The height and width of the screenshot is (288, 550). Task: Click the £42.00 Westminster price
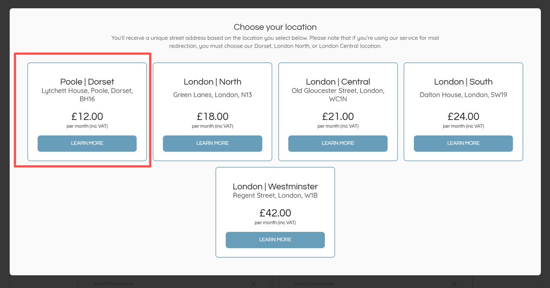tap(275, 213)
